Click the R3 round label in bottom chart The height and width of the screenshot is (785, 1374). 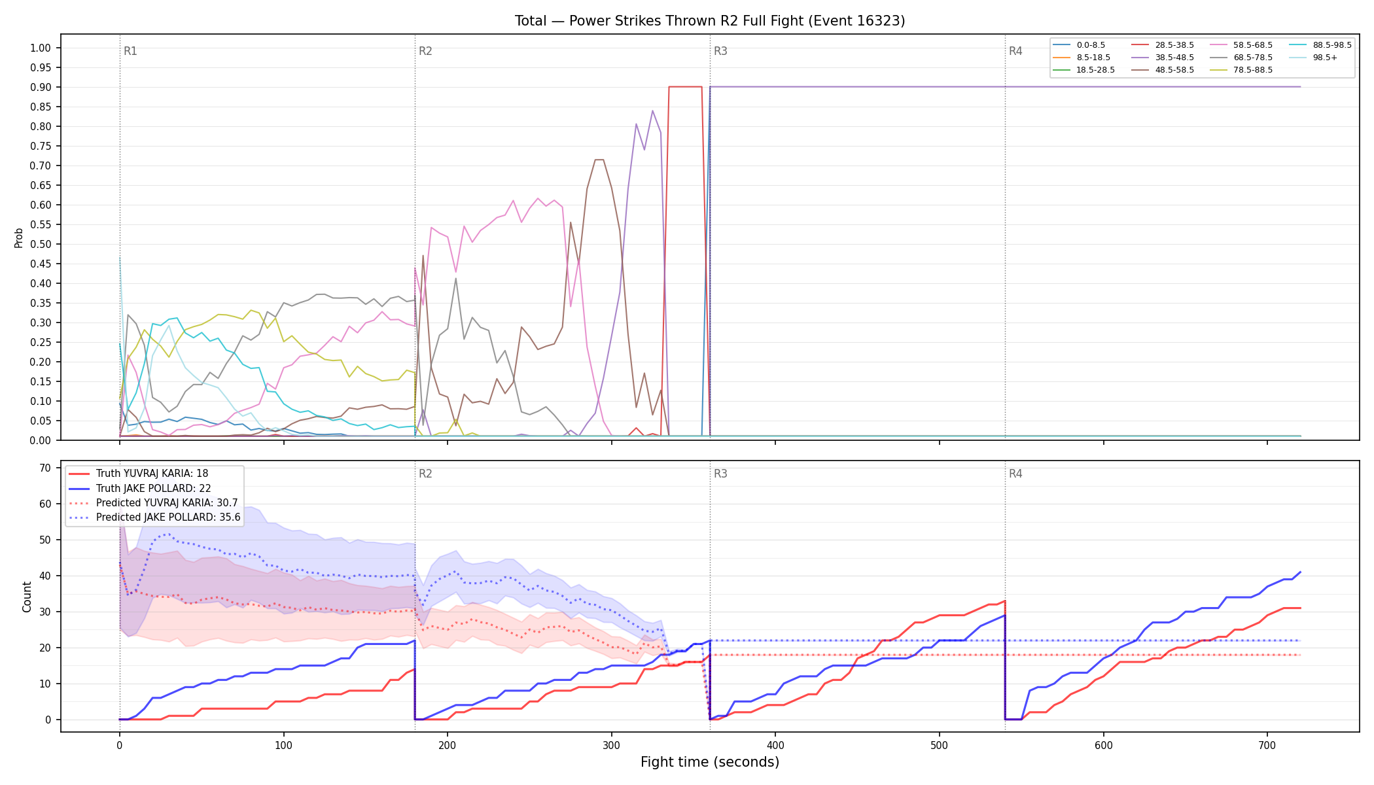pos(720,474)
